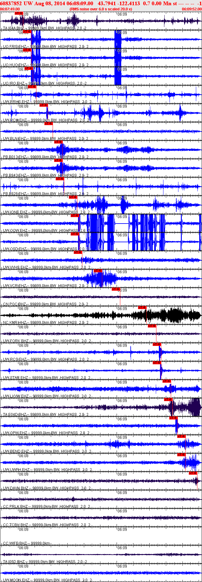Click the red pick flag on UW.WHS trace
The image size is (202, 582).
click(x=78, y=252)
